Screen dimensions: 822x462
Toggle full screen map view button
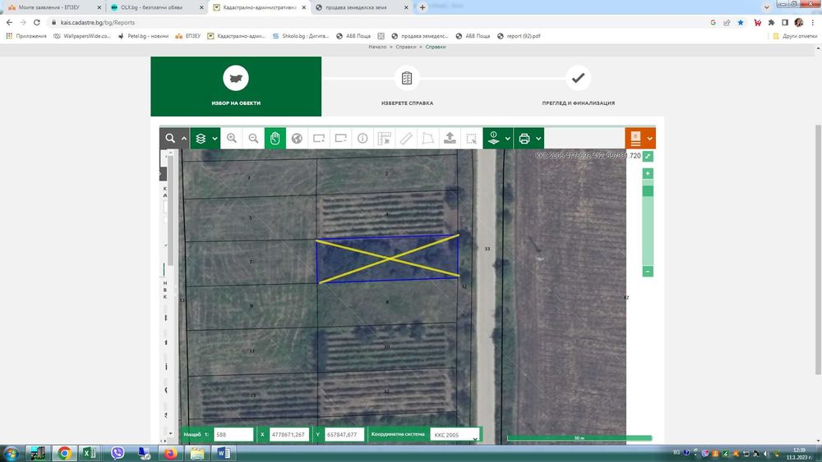648,156
